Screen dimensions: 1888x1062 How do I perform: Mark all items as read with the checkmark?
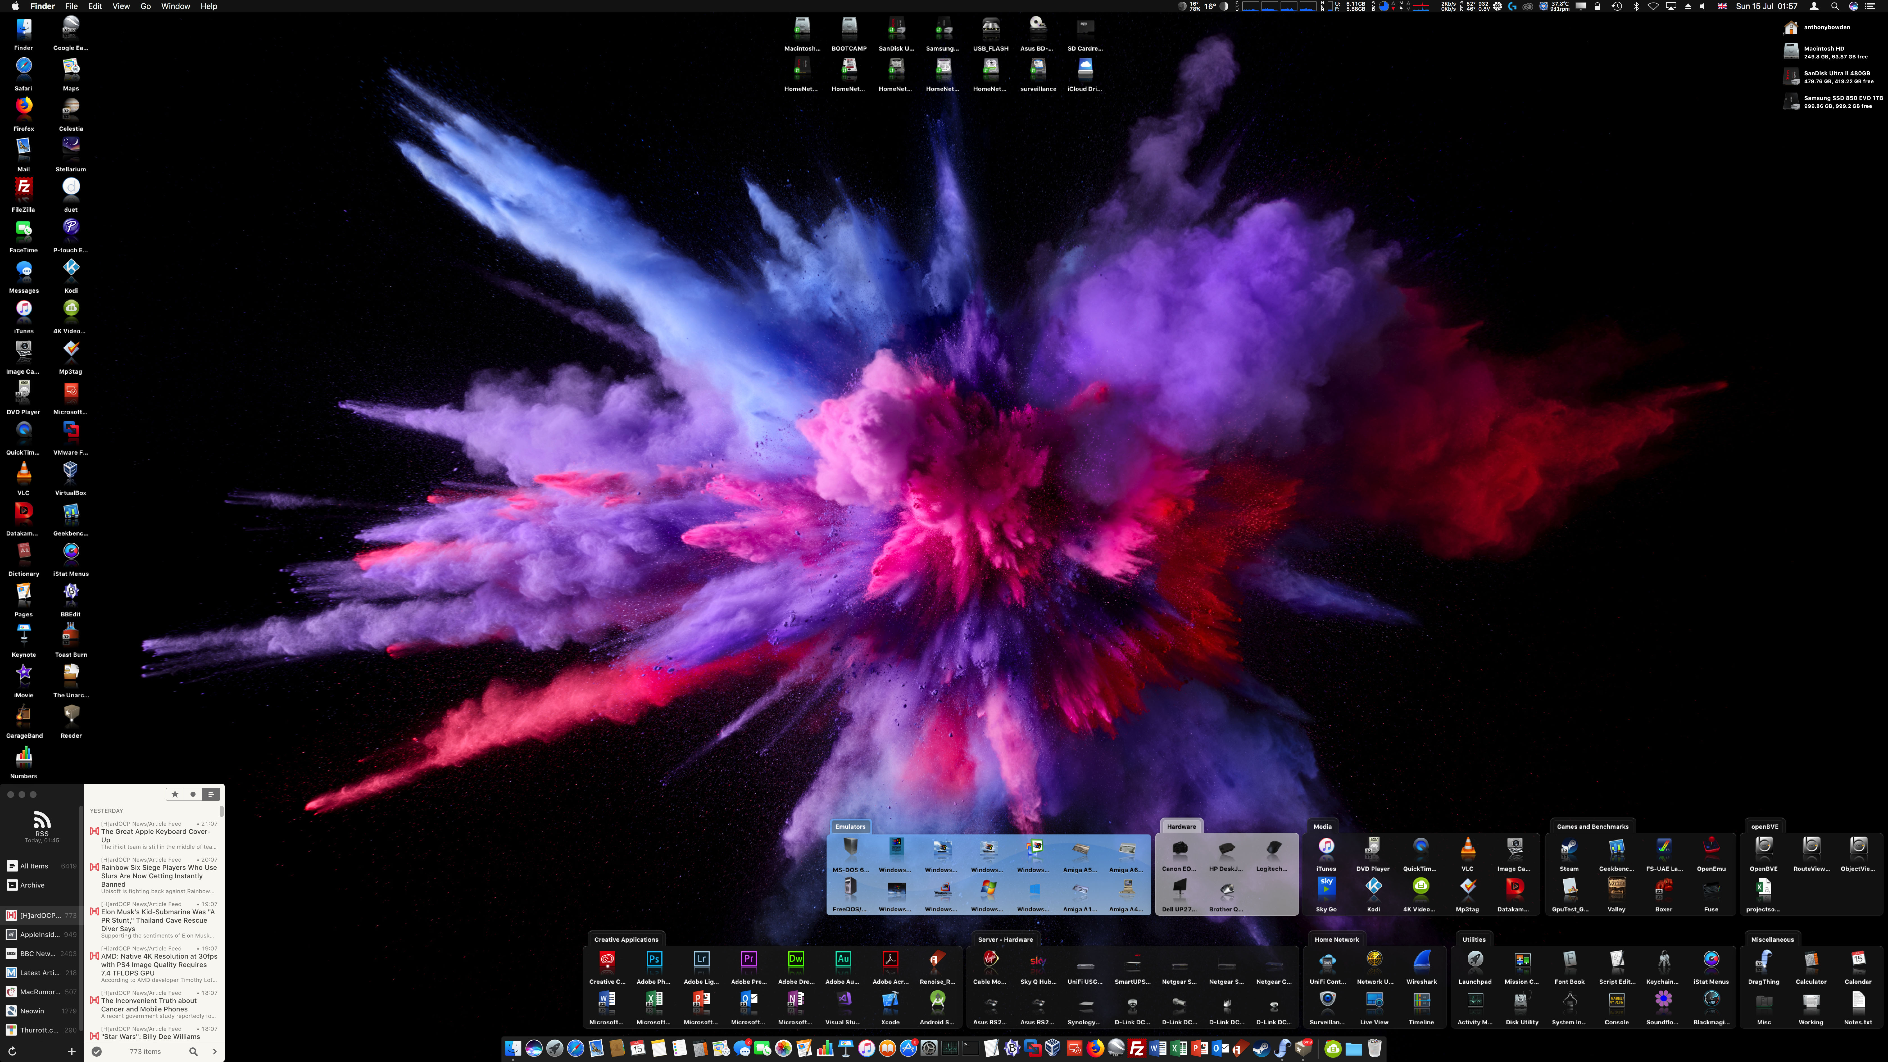pyautogui.click(x=96, y=1051)
